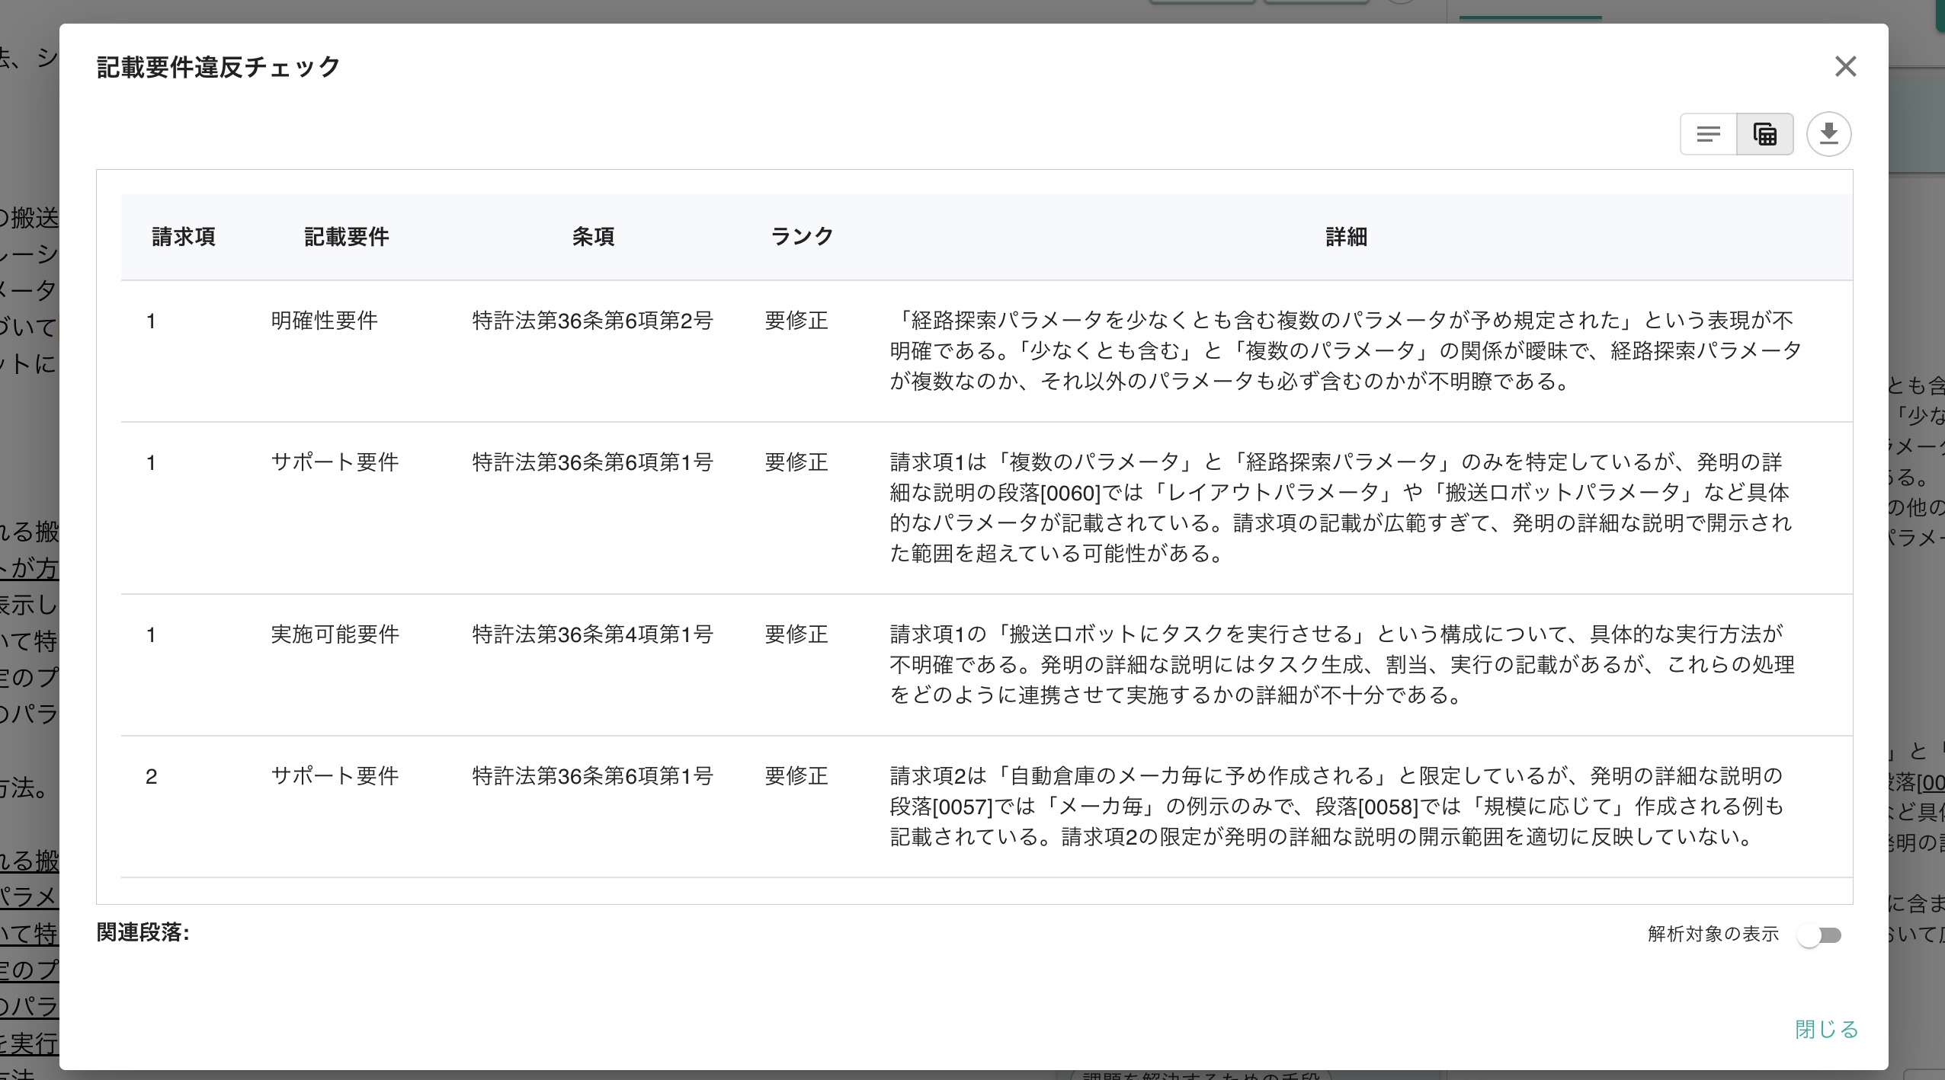Open detail text about 搬送ロボットにタスクを実行させる

coord(1341,665)
